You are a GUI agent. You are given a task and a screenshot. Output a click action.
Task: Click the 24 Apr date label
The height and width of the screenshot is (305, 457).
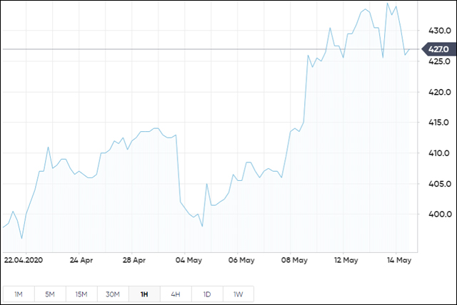point(82,261)
